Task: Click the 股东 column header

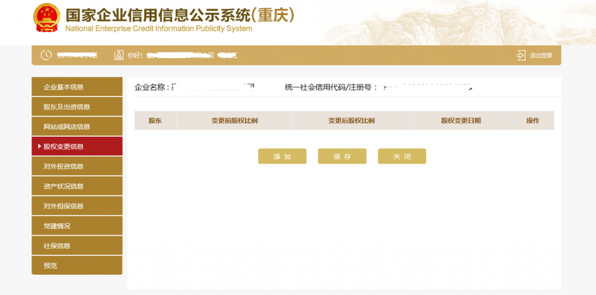Action: coord(155,120)
